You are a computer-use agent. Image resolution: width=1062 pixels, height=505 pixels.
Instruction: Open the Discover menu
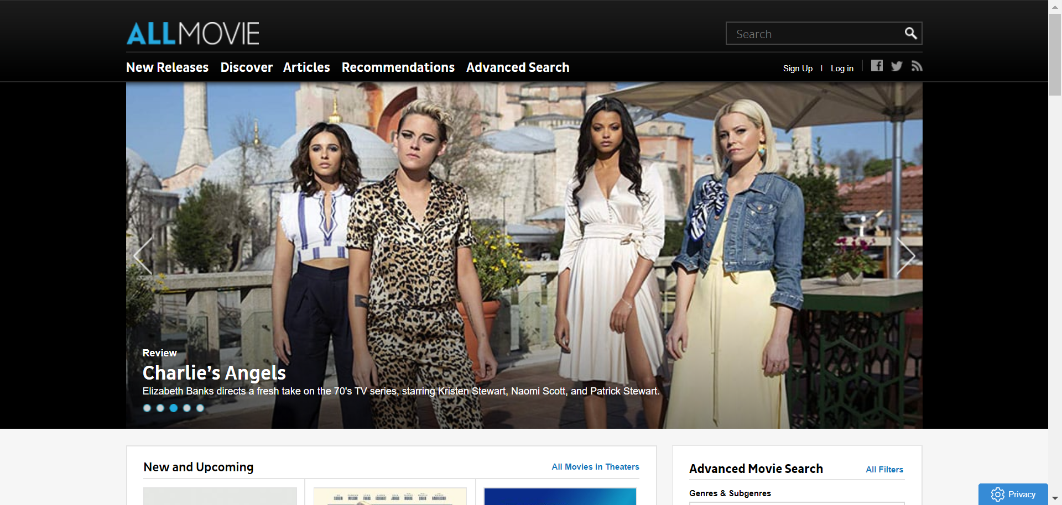coord(246,67)
